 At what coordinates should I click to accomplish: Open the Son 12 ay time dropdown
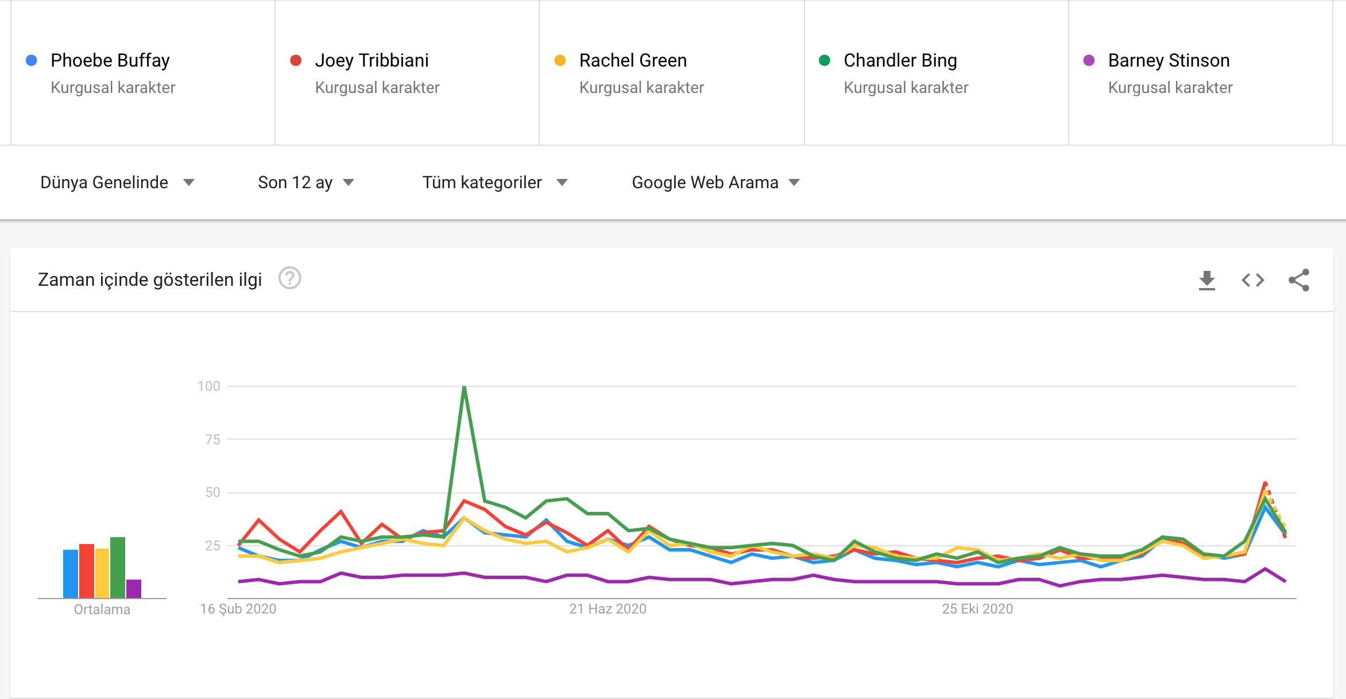pos(305,182)
